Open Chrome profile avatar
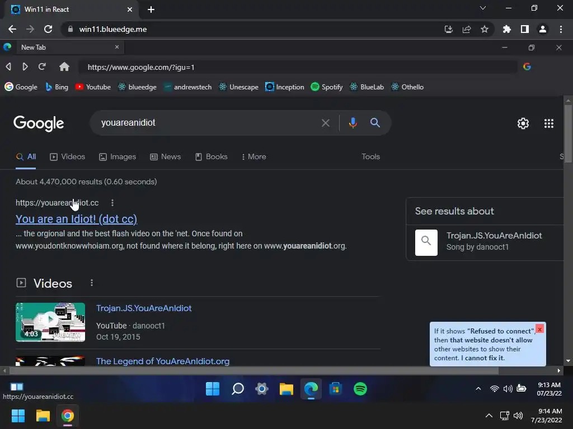 543,29
